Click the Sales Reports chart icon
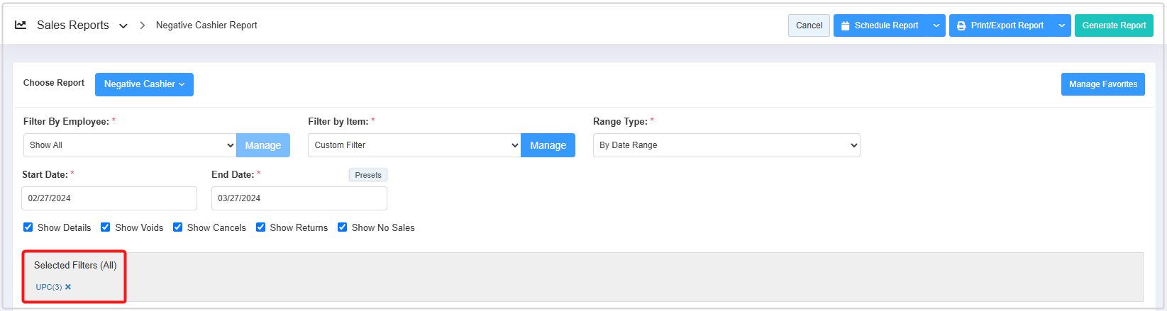Image resolution: width=1167 pixels, height=311 pixels. [21, 25]
